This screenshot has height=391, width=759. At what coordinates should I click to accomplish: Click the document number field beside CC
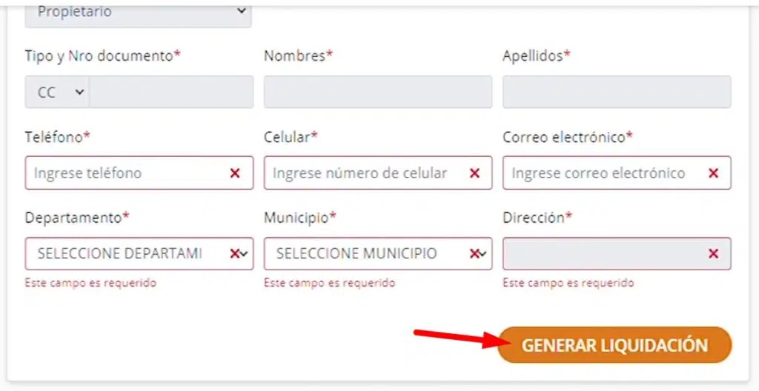click(171, 92)
